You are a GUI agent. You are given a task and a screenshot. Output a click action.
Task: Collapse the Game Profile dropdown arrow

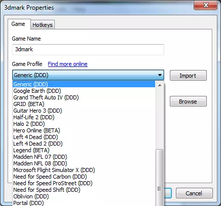point(160,75)
